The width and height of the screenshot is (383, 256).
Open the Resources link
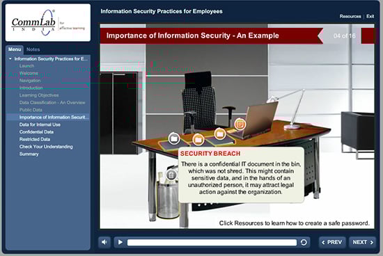(350, 16)
